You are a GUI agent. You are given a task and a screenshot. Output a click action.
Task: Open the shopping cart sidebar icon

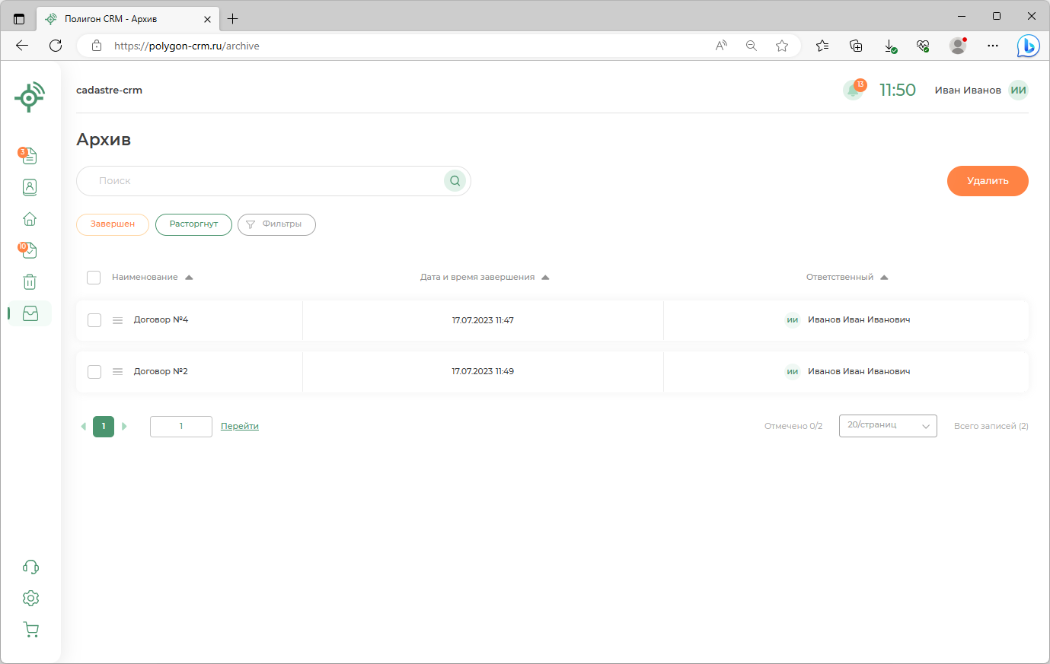tap(30, 630)
